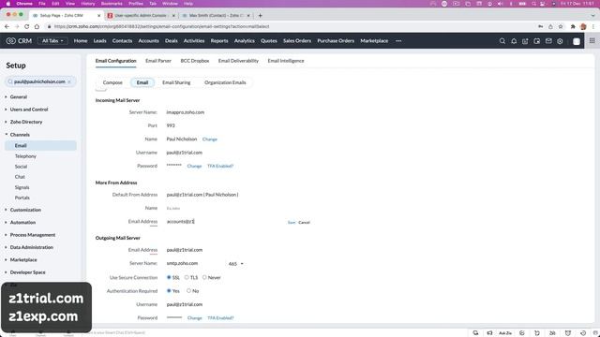Expand General in Setup sidebar
This screenshot has height=337, width=600.
[x=19, y=97]
